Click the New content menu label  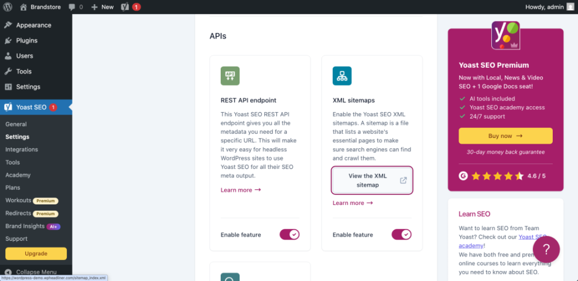point(107,6)
